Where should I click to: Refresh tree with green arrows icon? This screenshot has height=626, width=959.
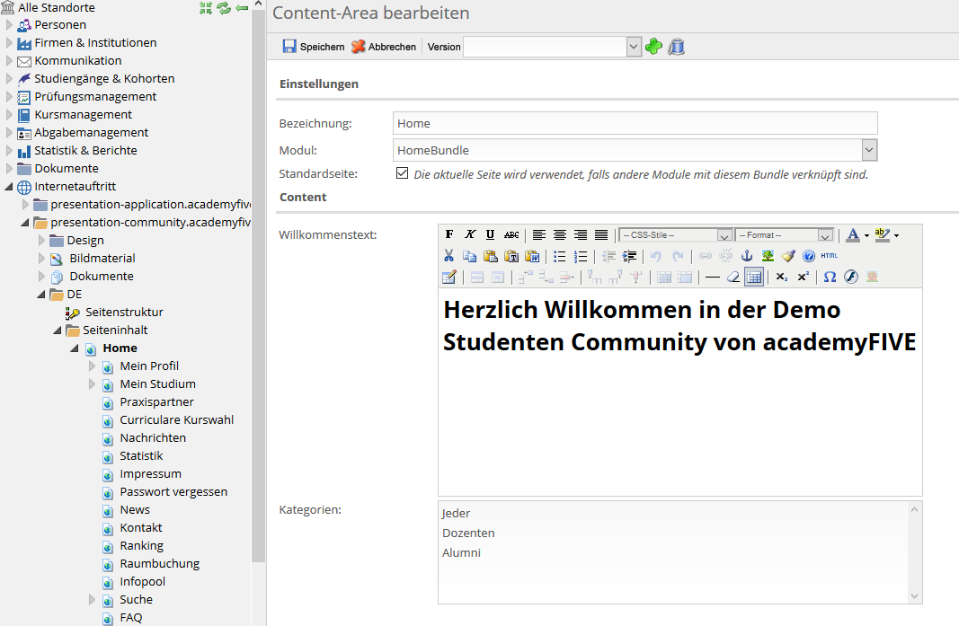click(x=224, y=8)
